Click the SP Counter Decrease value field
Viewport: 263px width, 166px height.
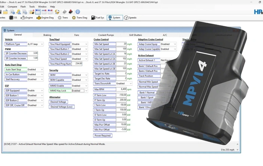[33, 53]
